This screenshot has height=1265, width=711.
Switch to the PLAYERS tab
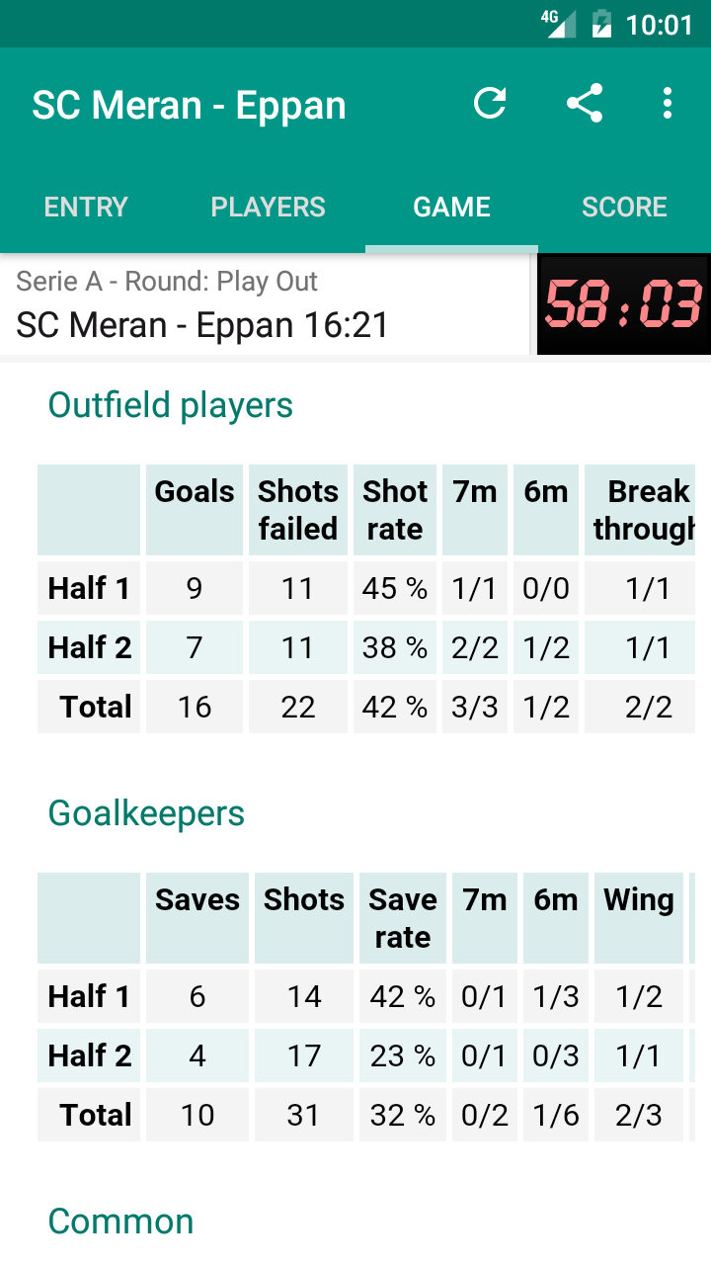tap(268, 207)
